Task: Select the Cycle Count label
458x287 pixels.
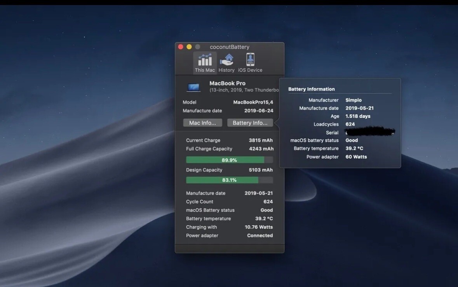Action: click(x=200, y=202)
